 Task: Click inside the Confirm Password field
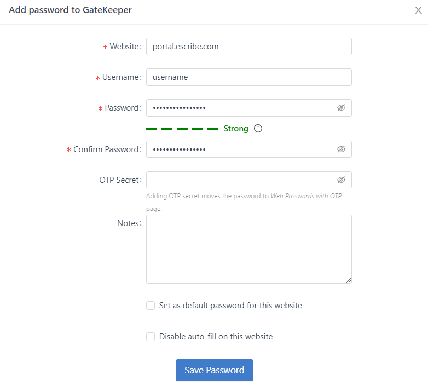[x=241, y=149]
